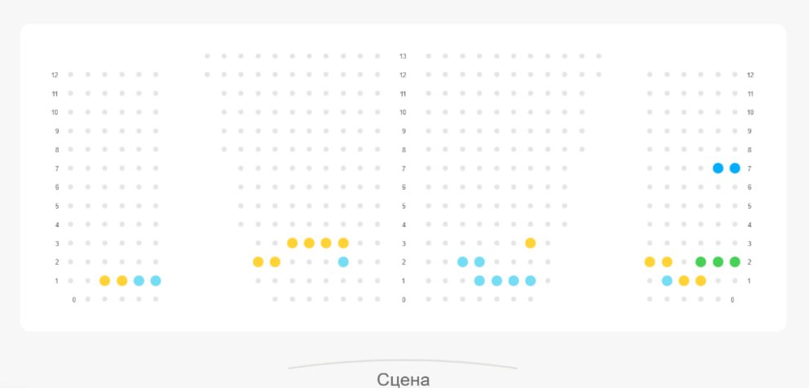Select leftmost yellow seat, row 3 center-left block

pyautogui.click(x=292, y=243)
